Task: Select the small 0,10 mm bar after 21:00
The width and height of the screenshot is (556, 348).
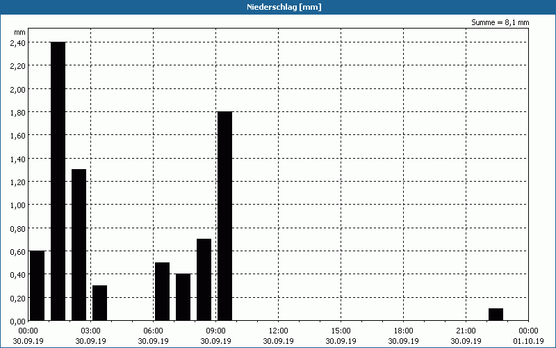Action: (496, 315)
